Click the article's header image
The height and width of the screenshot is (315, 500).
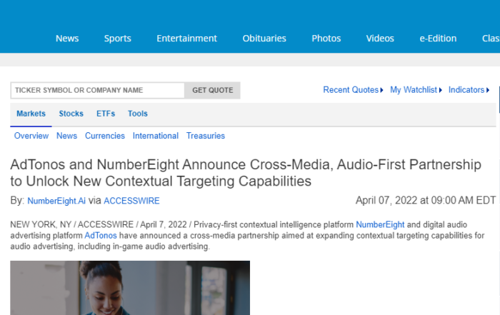click(x=130, y=288)
